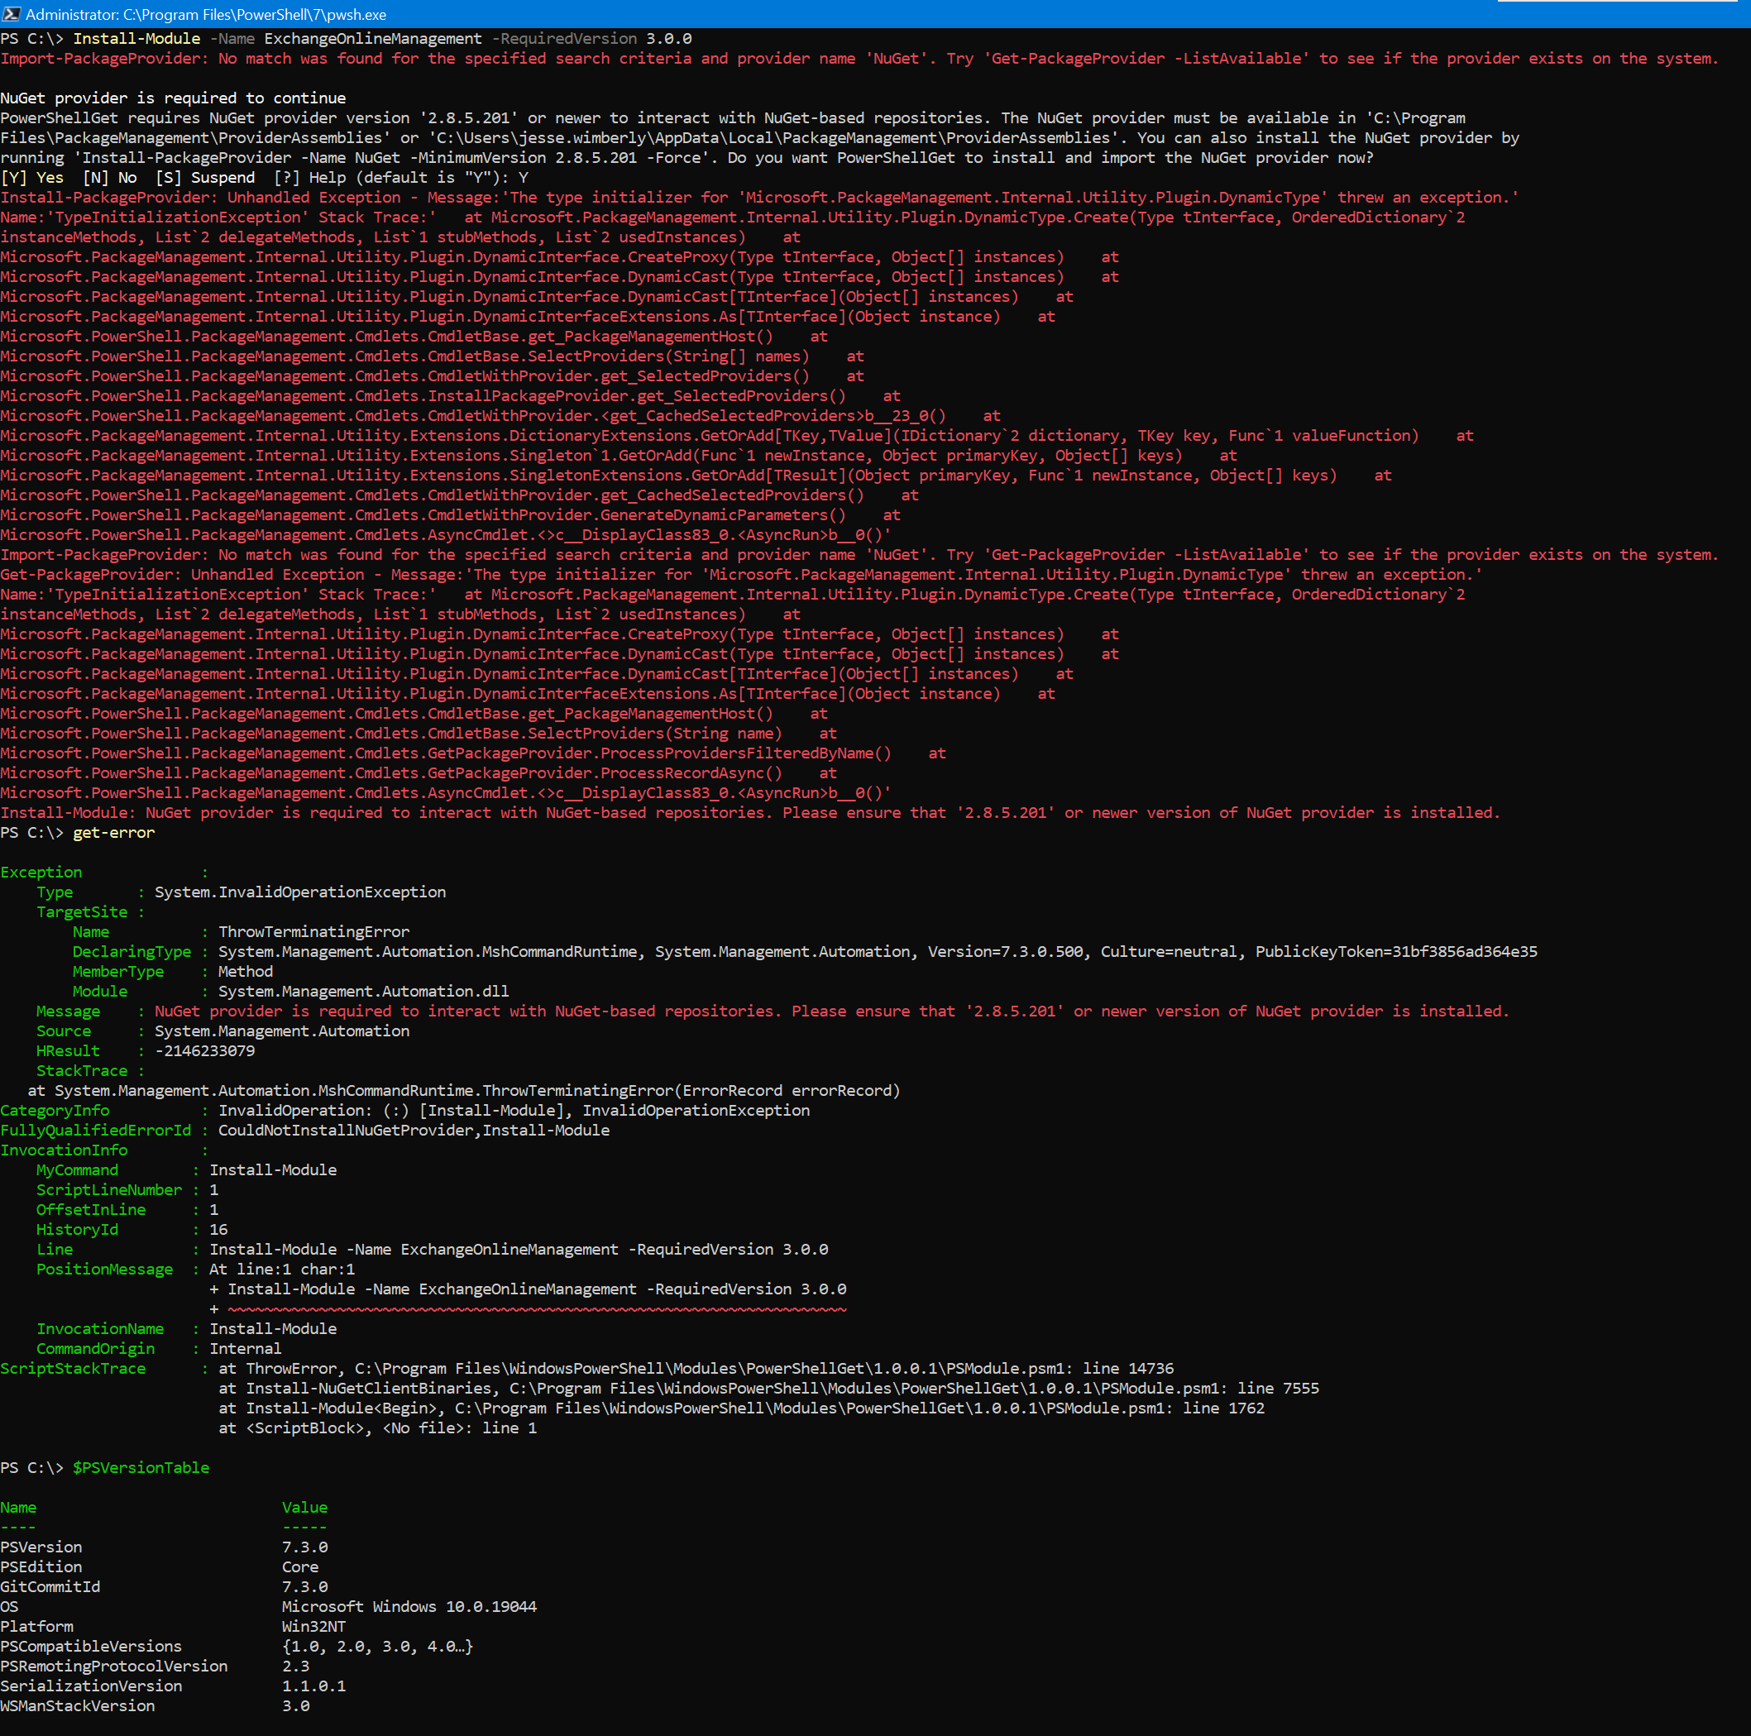Viewport: 1751px width, 1736px height.
Task: Click System.InvalidOperationException type value
Action: pyautogui.click(x=300, y=892)
